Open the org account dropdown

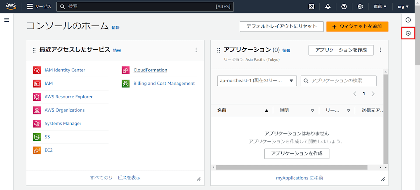(403, 7)
